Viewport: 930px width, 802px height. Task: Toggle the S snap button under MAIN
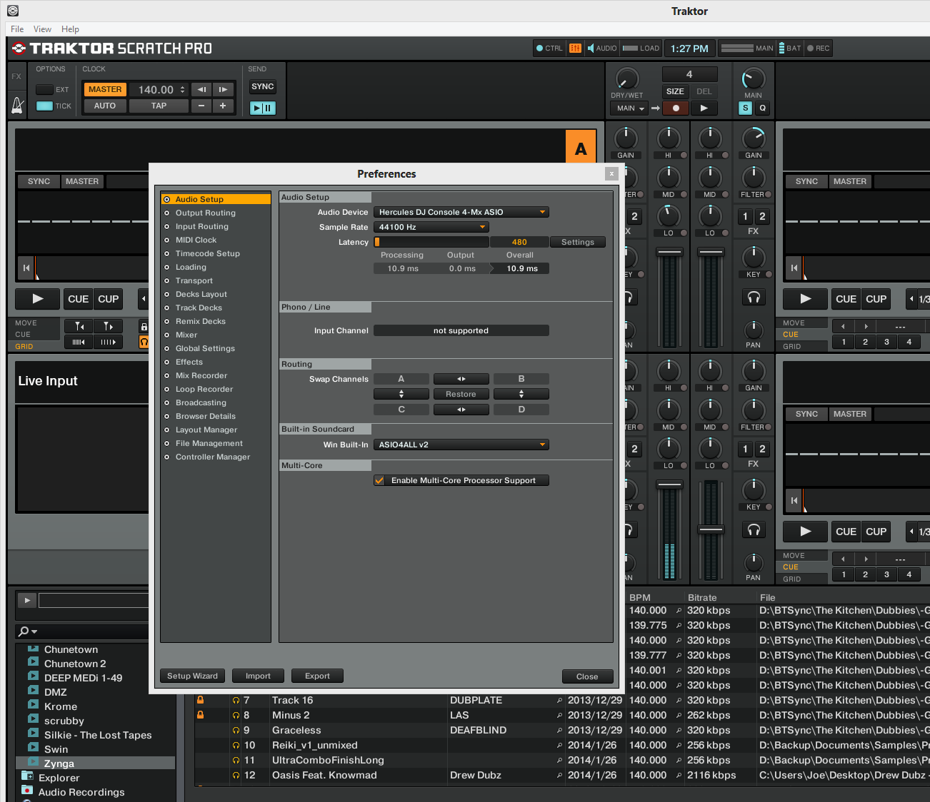[746, 108]
